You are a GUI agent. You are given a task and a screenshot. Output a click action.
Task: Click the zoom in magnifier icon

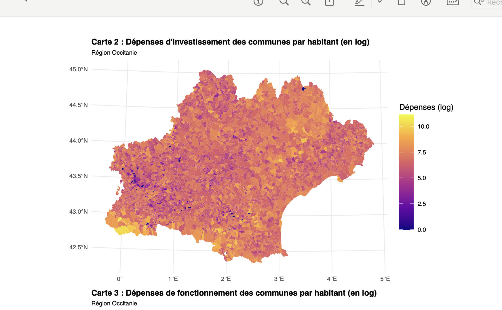(x=306, y=2)
